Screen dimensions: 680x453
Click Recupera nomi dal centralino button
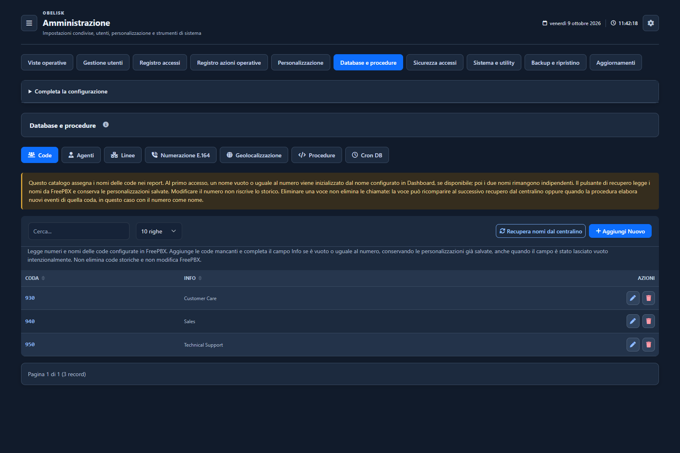[x=541, y=231]
